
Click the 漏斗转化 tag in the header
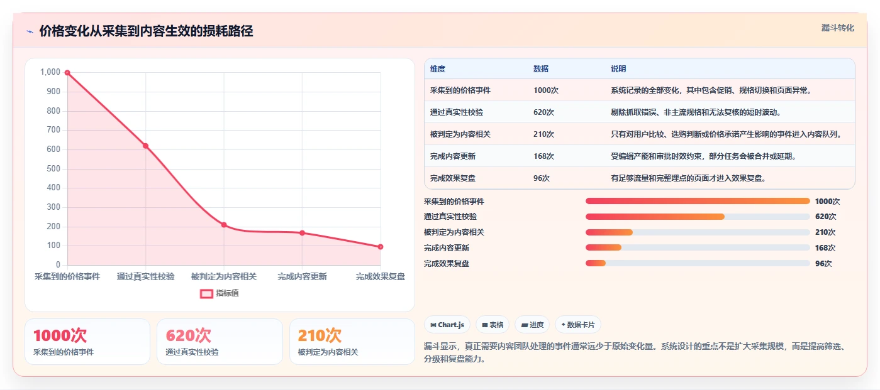coord(837,28)
